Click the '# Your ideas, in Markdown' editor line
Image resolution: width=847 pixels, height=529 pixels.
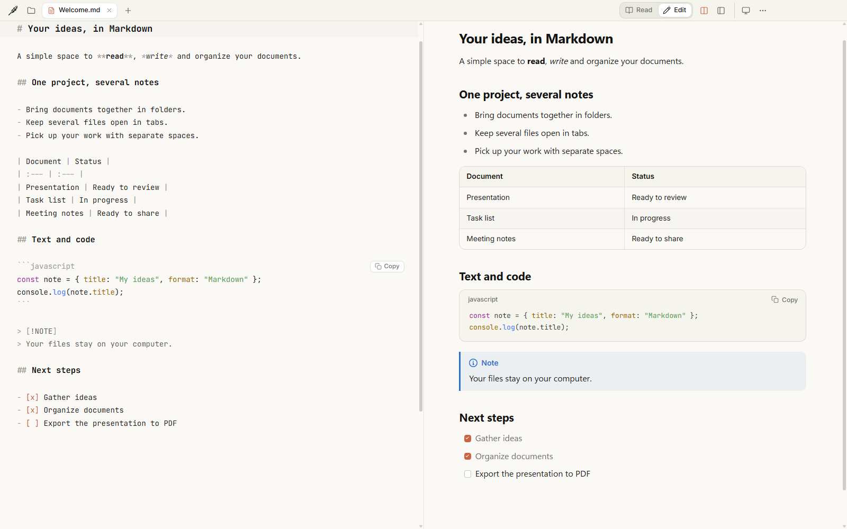click(85, 29)
